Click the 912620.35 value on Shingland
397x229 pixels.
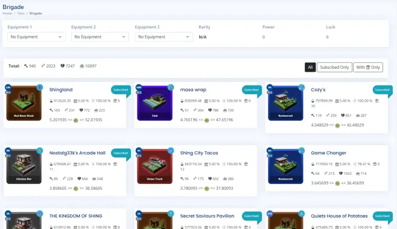coord(62,101)
